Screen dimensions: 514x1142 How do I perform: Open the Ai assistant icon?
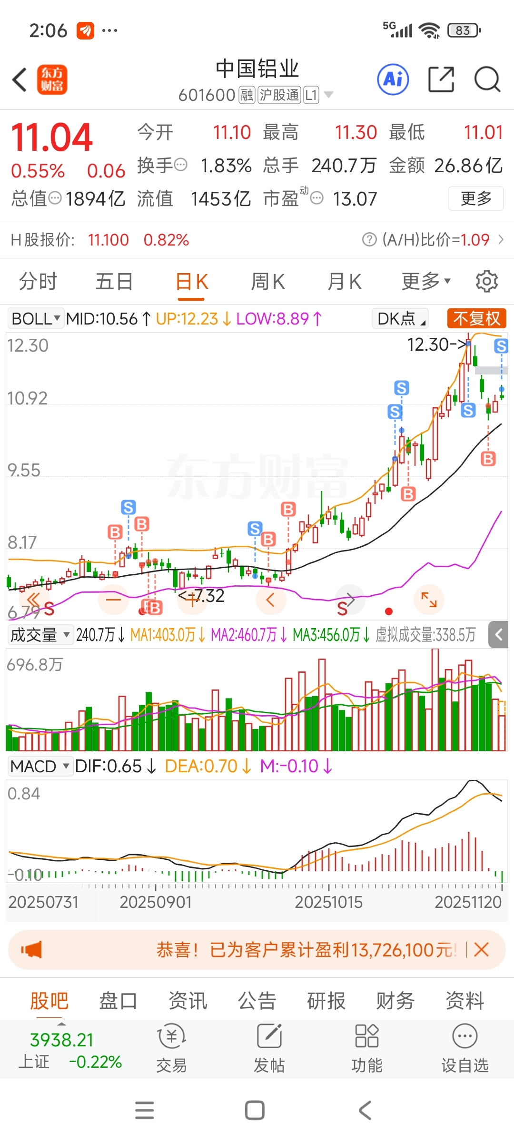393,79
